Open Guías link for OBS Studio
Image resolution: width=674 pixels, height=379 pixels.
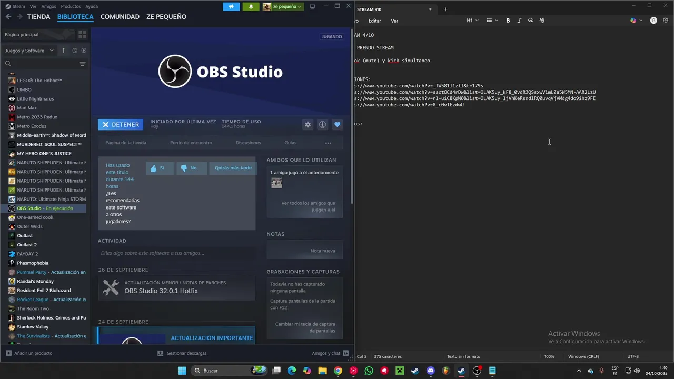(x=290, y=143)
